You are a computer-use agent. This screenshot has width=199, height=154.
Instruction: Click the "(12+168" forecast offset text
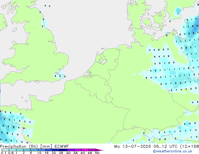point(189,146)
